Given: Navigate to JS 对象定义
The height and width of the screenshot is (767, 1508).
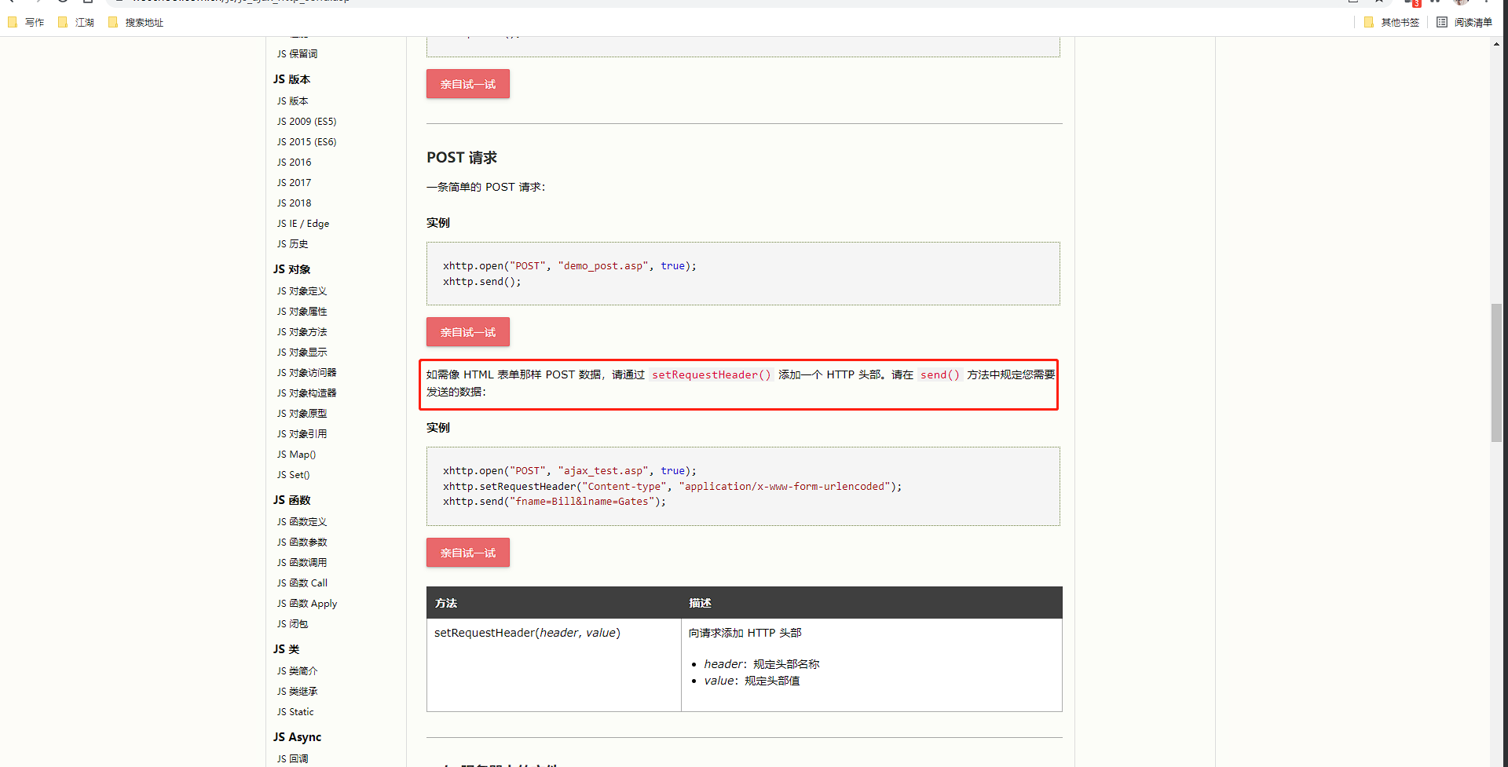Looking at the screenshot, I should click(302, 291).
